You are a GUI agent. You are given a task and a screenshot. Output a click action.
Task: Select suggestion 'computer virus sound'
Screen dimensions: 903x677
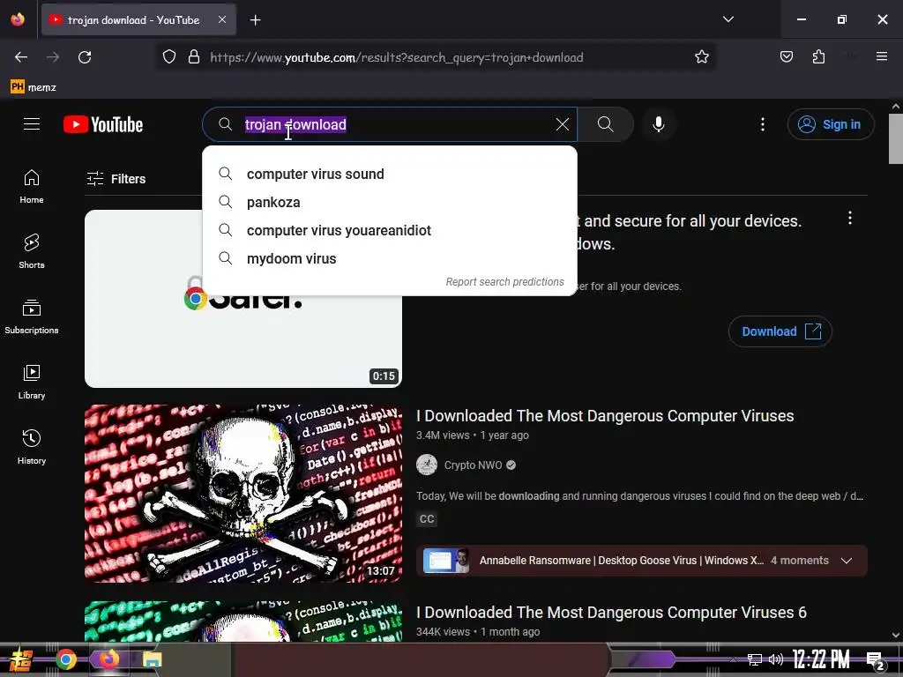pos(389,174)
